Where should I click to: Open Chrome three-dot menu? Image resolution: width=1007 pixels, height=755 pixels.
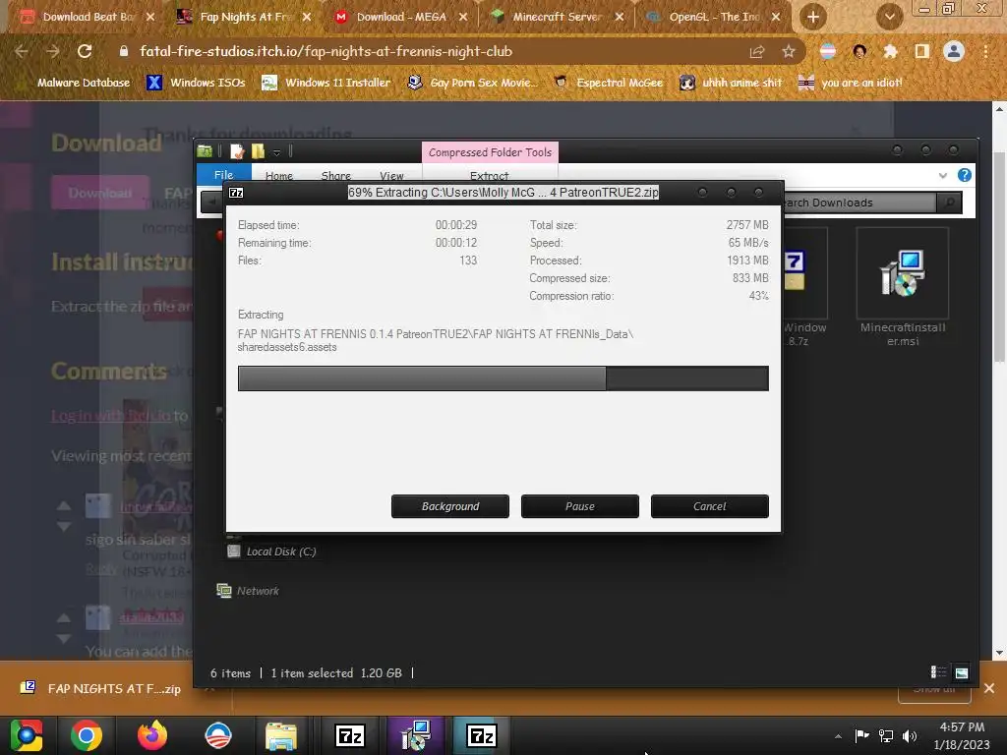(985, 51)
